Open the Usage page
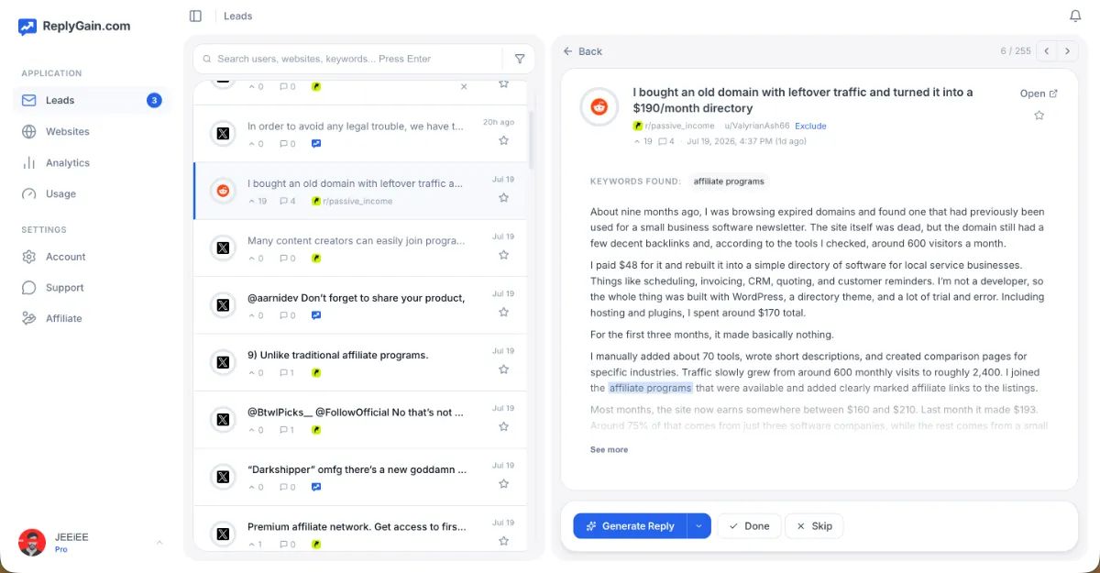 [x=92, y=193]
